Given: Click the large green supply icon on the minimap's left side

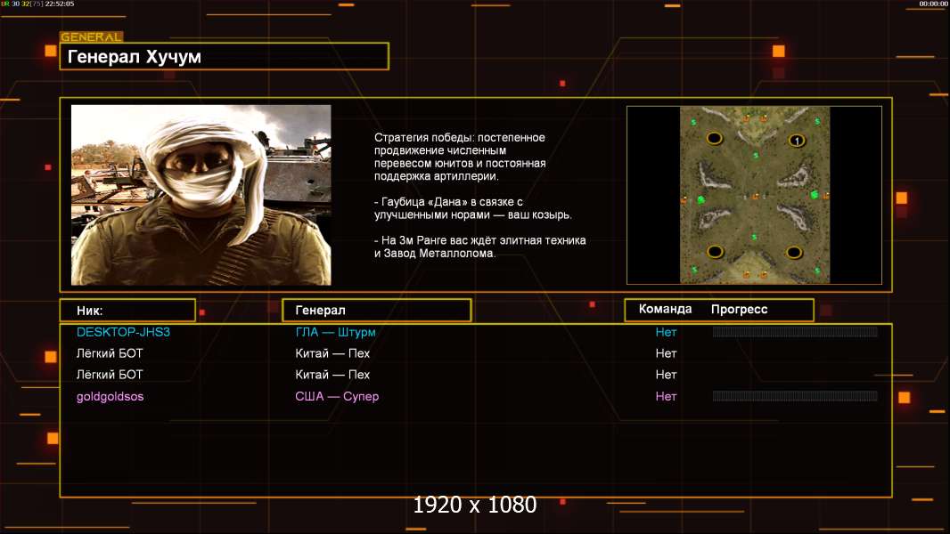Looking at the screenshot, I should pos(700,198).
